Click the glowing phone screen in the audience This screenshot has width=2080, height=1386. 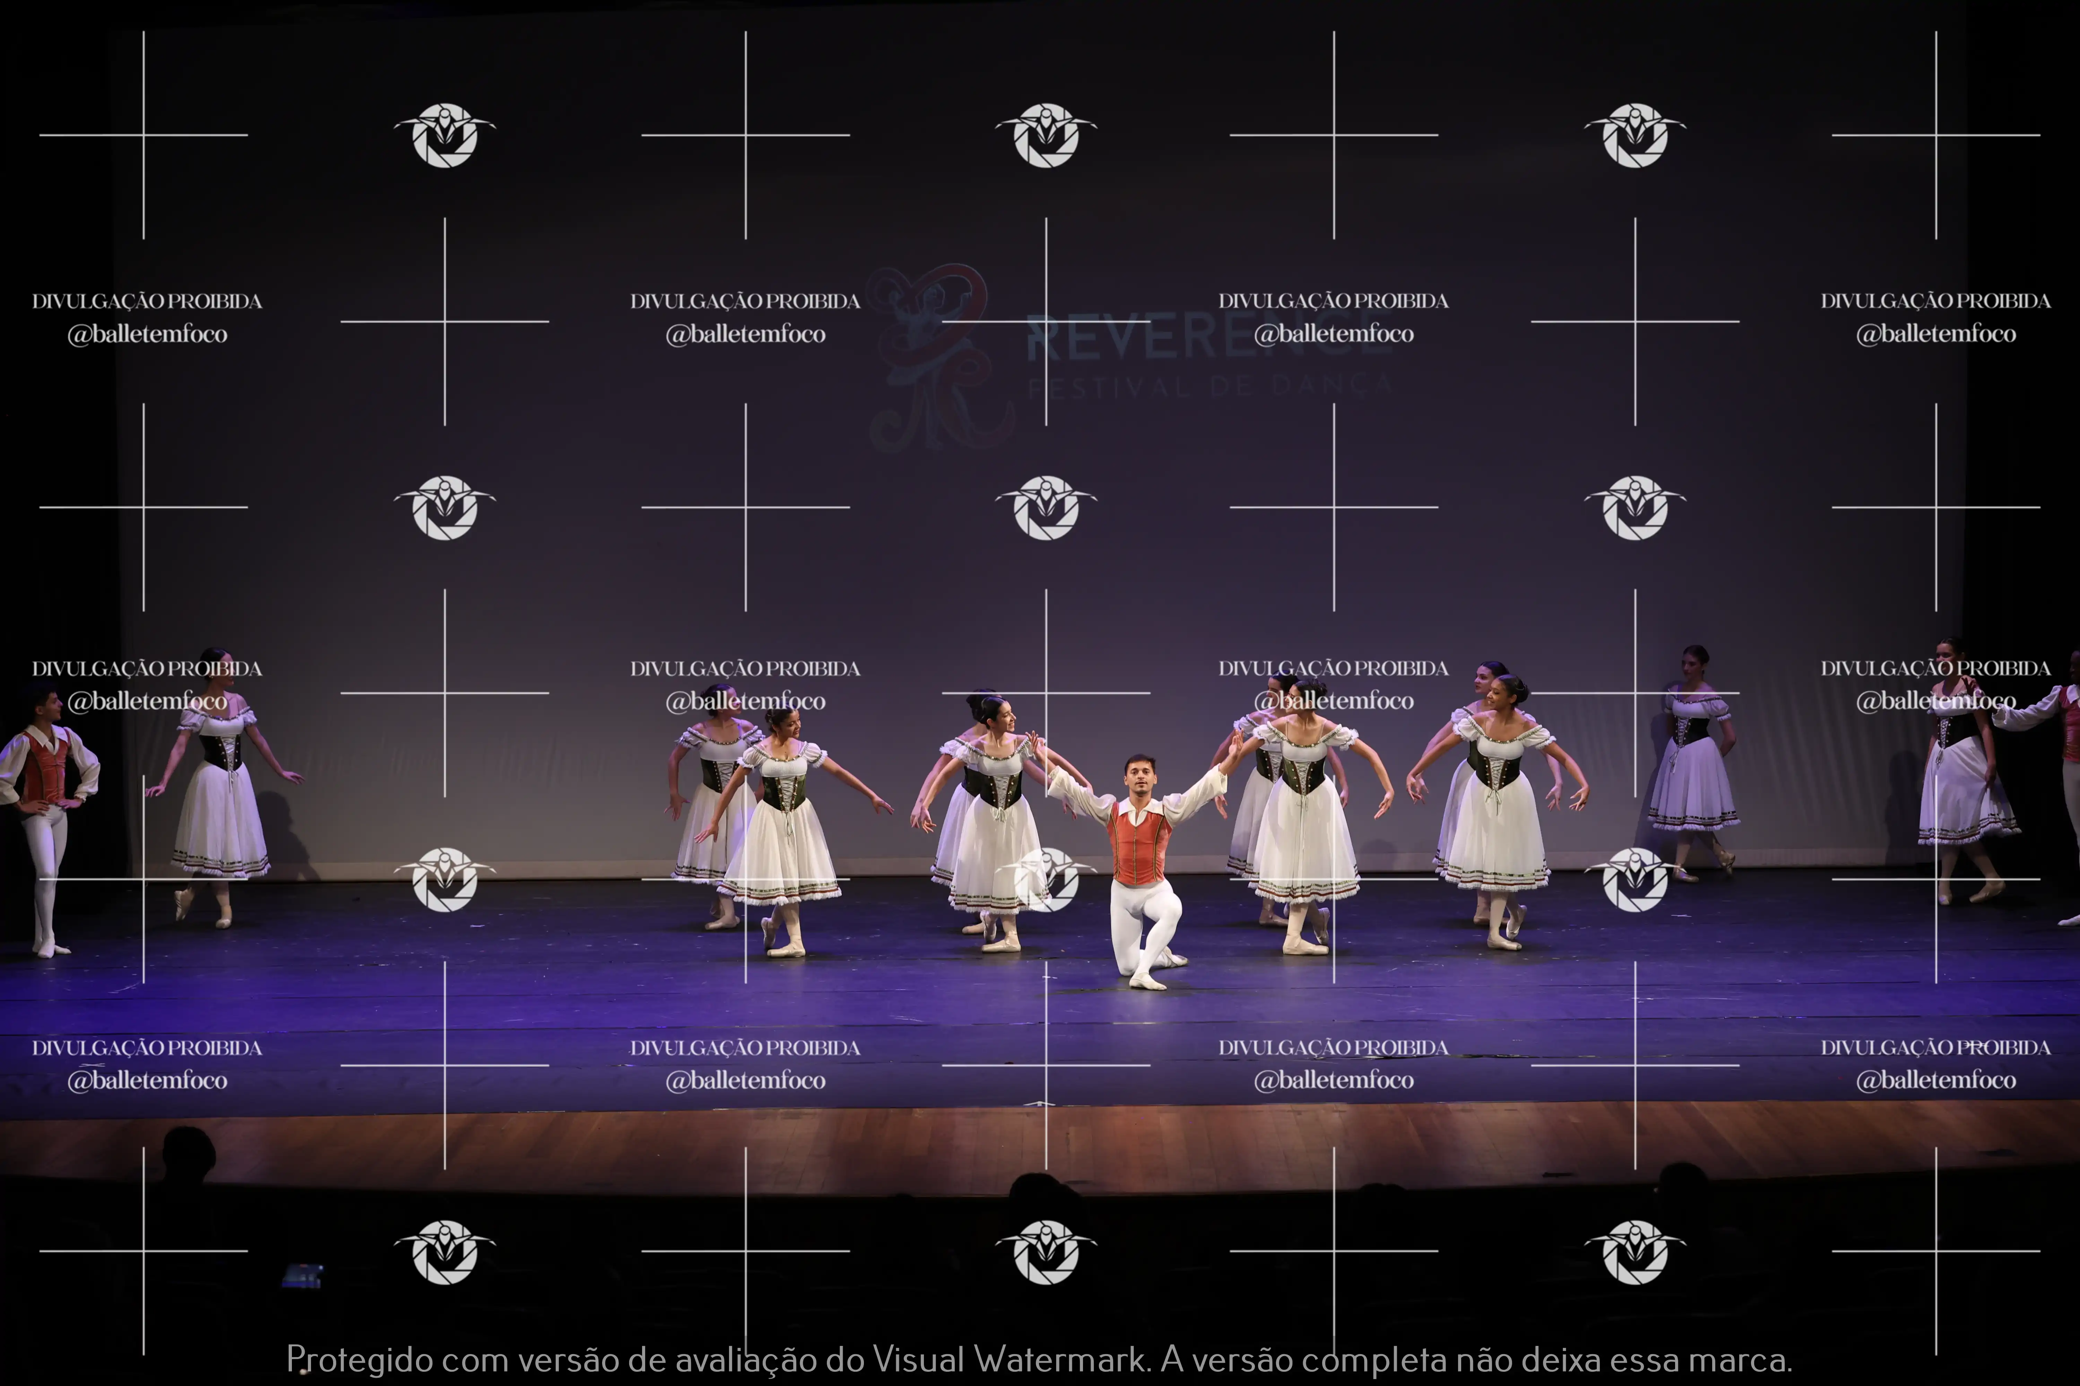pyautogui.click(x=302, y=1275)
